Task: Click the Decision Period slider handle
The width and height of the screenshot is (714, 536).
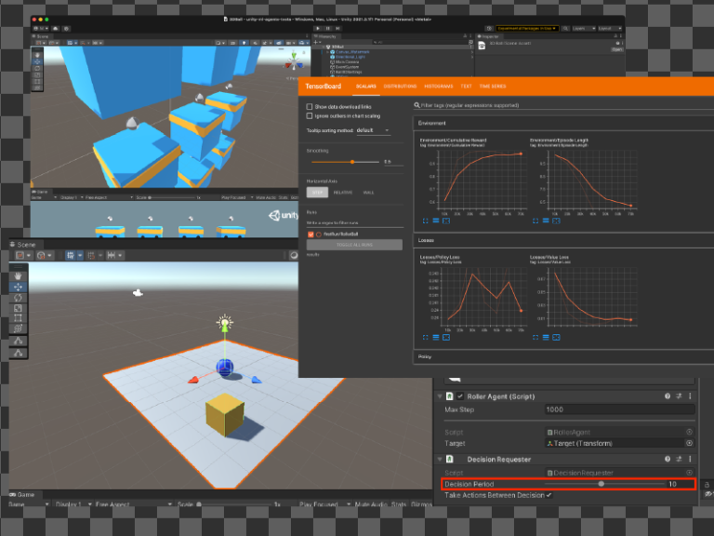Action: [x=602, y=484]
